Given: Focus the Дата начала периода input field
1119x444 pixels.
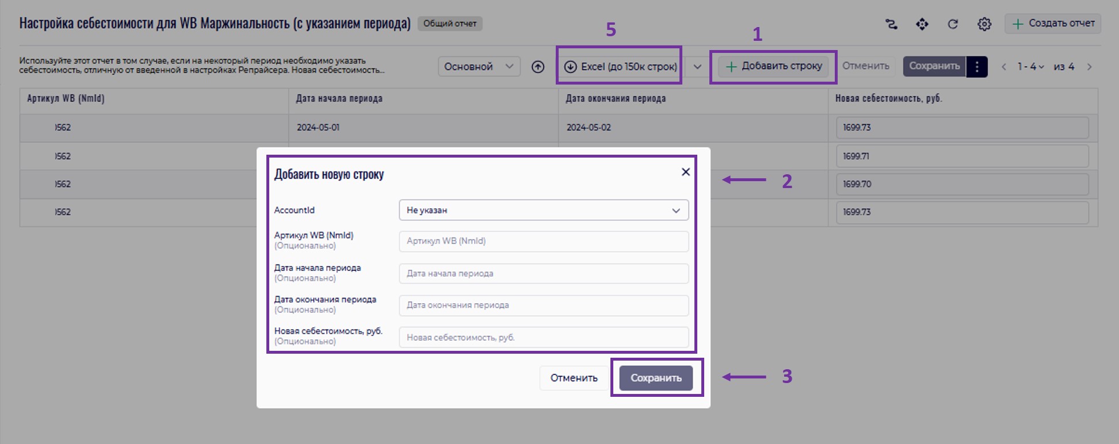Looking at the screenshot, I should point(544,274).
